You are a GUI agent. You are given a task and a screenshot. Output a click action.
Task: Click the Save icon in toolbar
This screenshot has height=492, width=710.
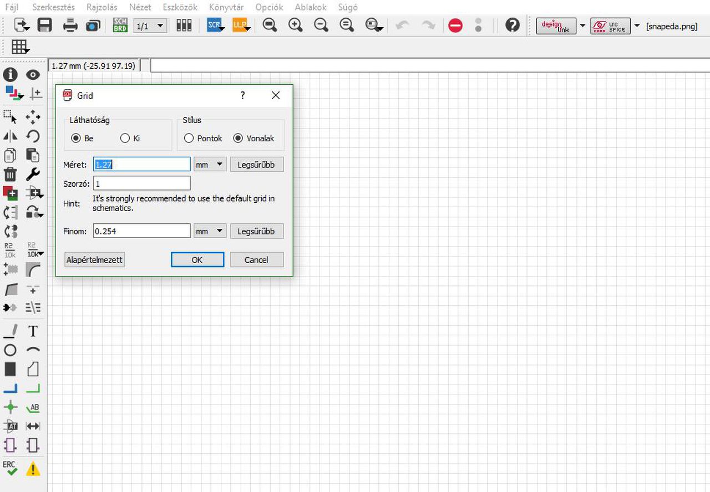tap(45, 25)
